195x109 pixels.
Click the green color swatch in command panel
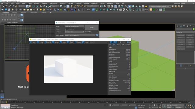193,29
